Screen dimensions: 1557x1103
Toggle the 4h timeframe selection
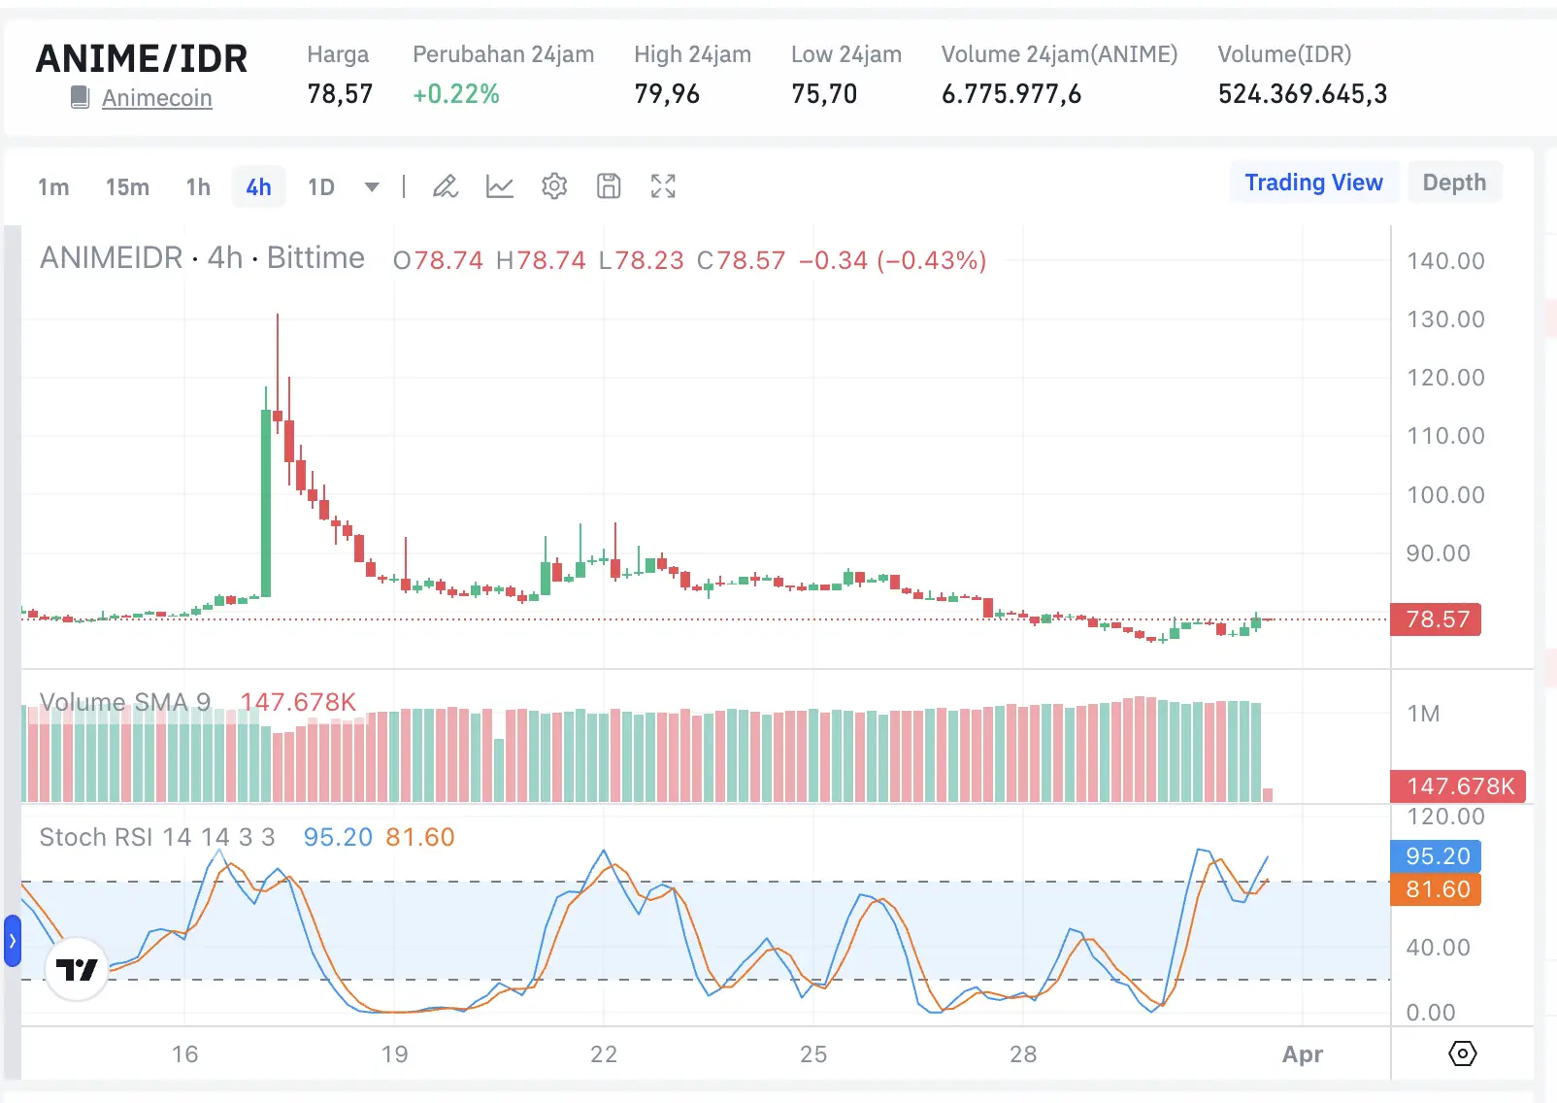258,186
